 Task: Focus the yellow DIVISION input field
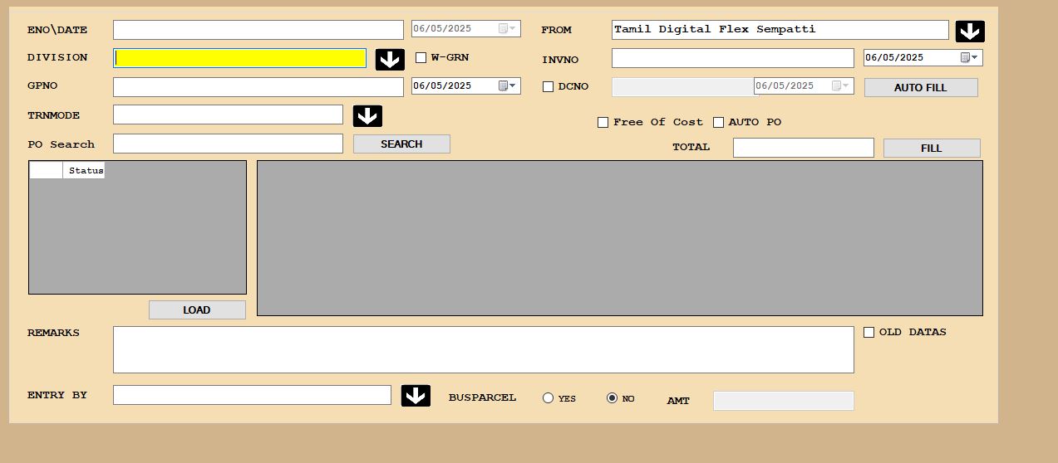pos(239,58)
